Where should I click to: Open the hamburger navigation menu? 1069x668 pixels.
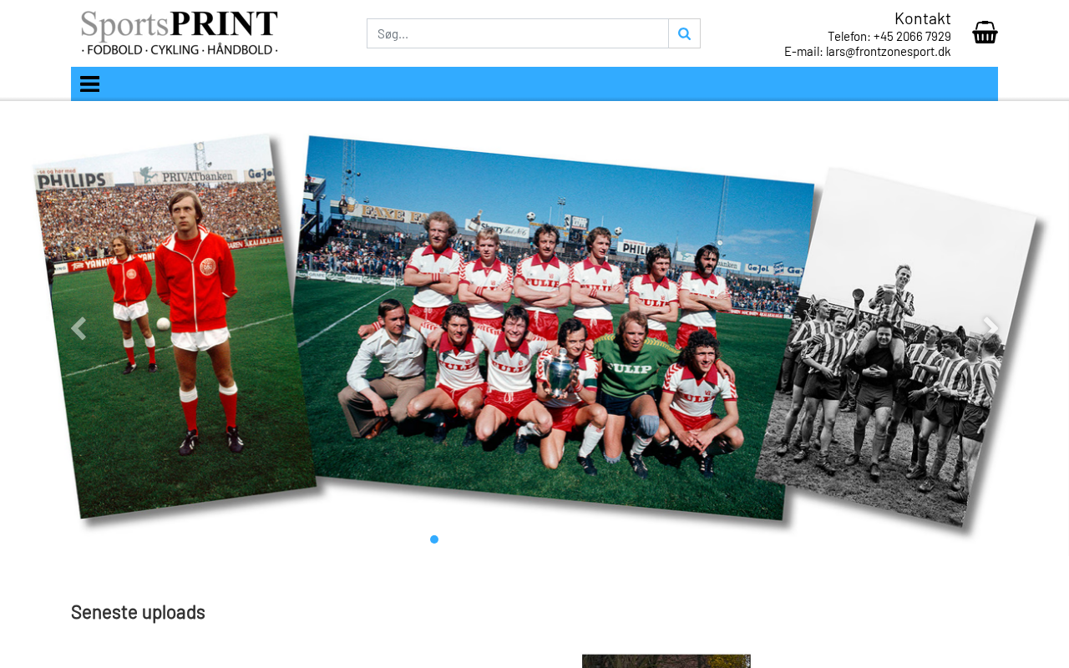pos(90,83)
